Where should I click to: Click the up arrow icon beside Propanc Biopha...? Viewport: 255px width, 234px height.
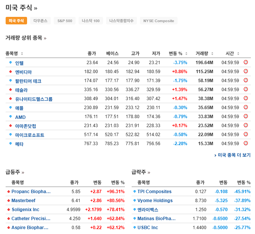9,192
